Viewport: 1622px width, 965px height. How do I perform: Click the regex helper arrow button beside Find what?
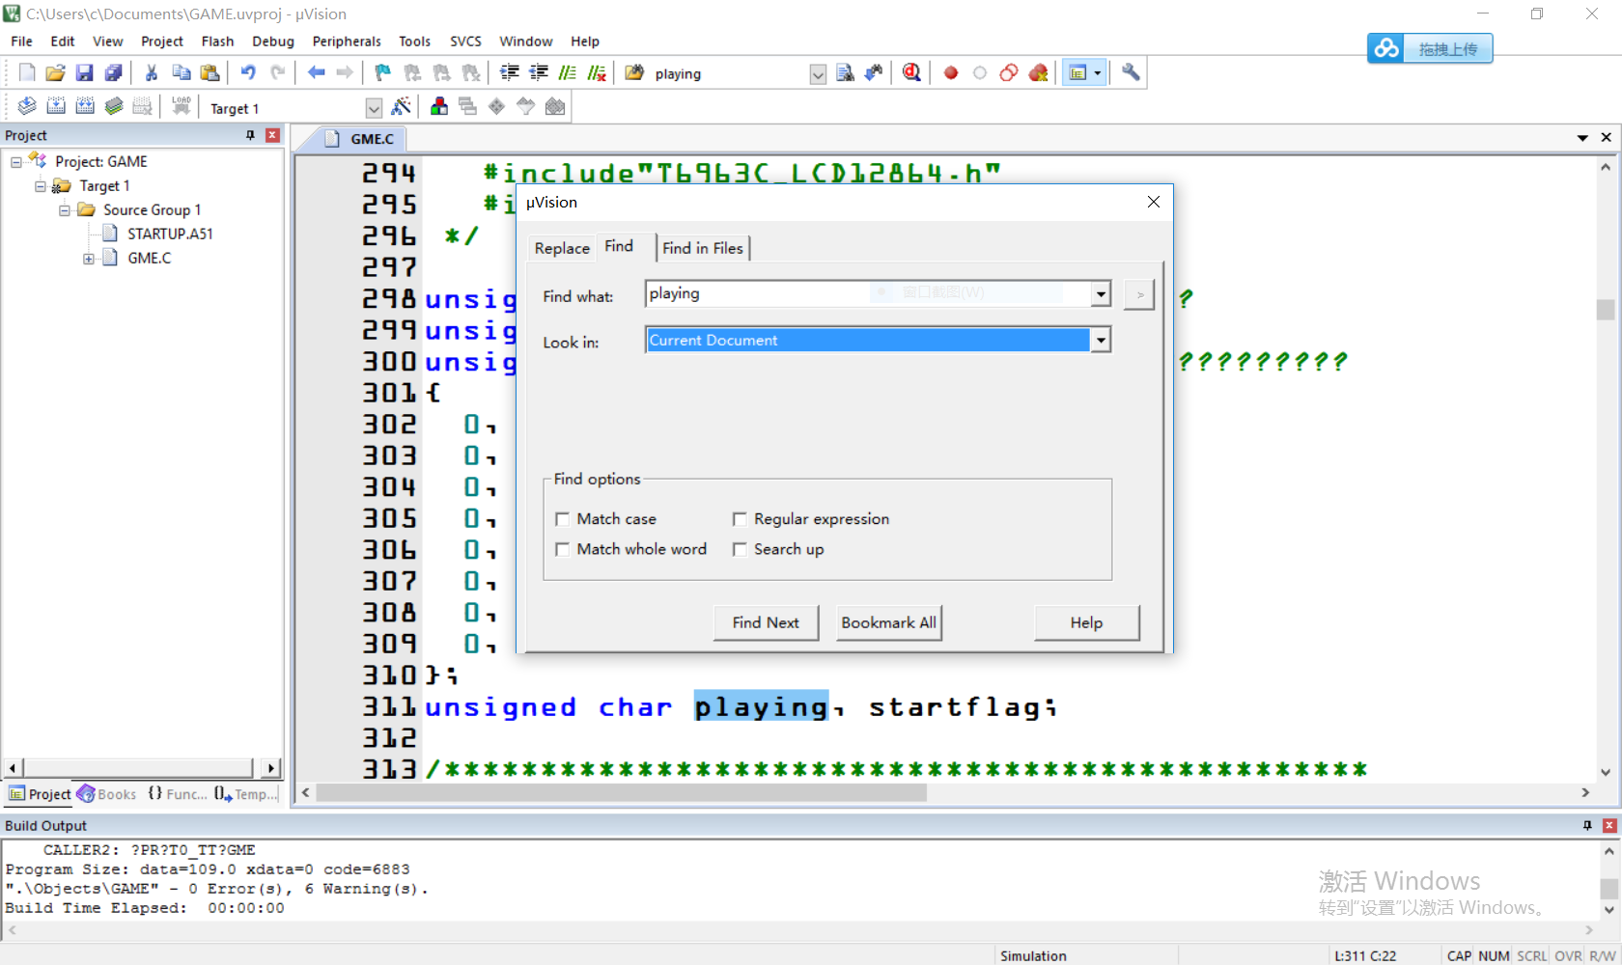[x=1139, y=294]
